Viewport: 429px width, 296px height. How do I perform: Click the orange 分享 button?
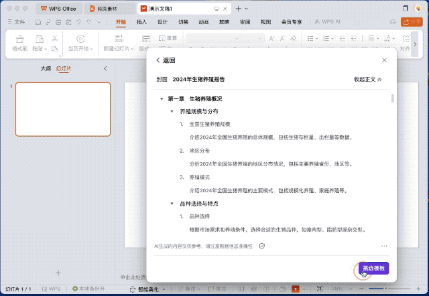[x=412, y=22]
